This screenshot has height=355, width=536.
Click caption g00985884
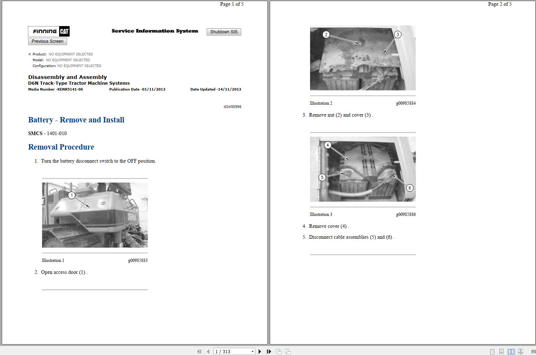(x=406, y=103)
